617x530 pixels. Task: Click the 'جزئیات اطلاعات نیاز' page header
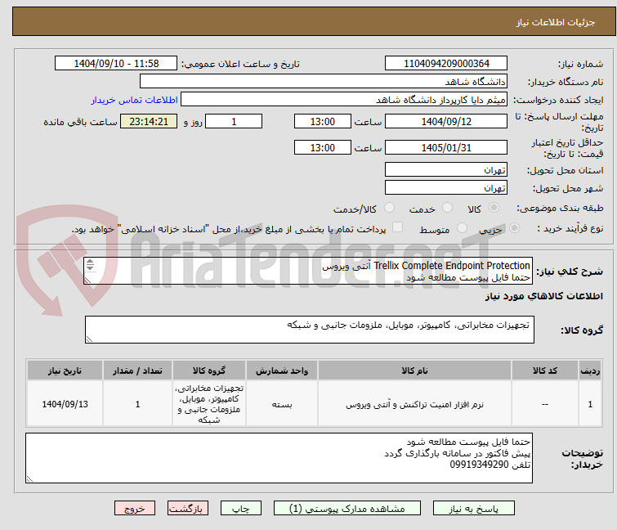pos(555,22)
